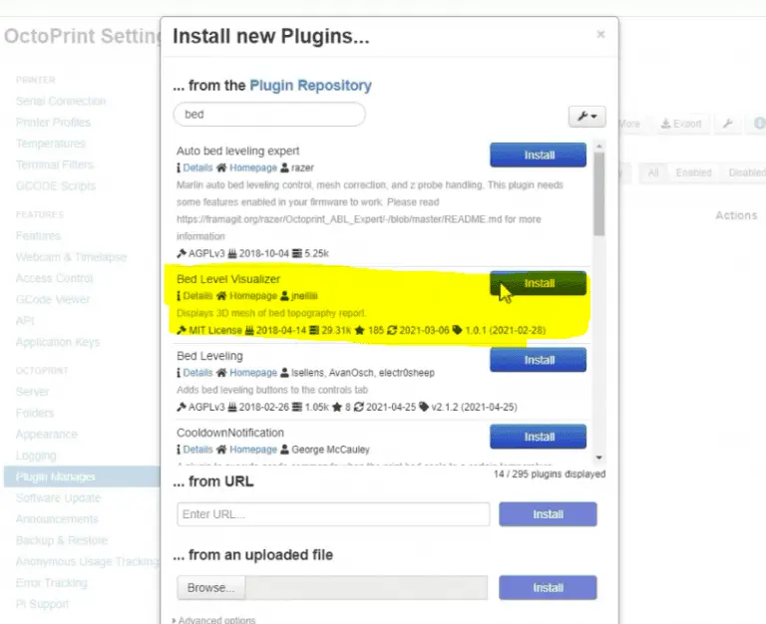
Task: Click the info icon for the Bed Leveling plugin
Action: click(x=180, y=373)
